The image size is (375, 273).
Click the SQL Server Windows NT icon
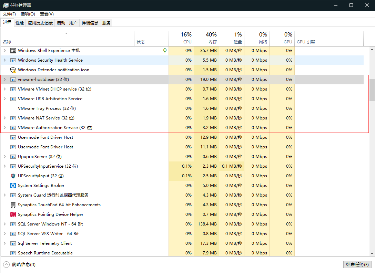click(x=12, y=224)
